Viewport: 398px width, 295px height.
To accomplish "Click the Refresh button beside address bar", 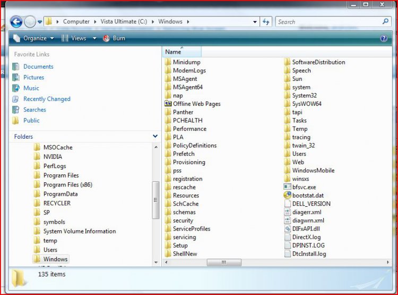I will point(266,22).
